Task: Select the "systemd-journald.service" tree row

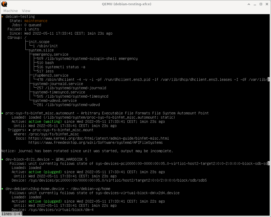Action: tap(58, 84)
